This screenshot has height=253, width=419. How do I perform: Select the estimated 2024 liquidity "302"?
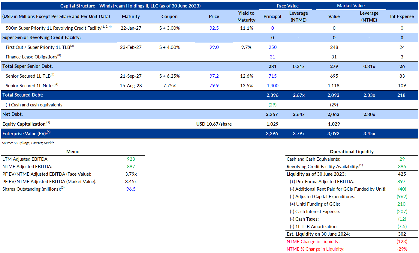tap(402, 234)
